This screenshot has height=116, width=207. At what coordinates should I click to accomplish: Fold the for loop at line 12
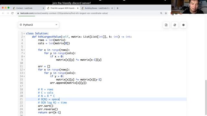pyautogui.click(x=24, y=70)
